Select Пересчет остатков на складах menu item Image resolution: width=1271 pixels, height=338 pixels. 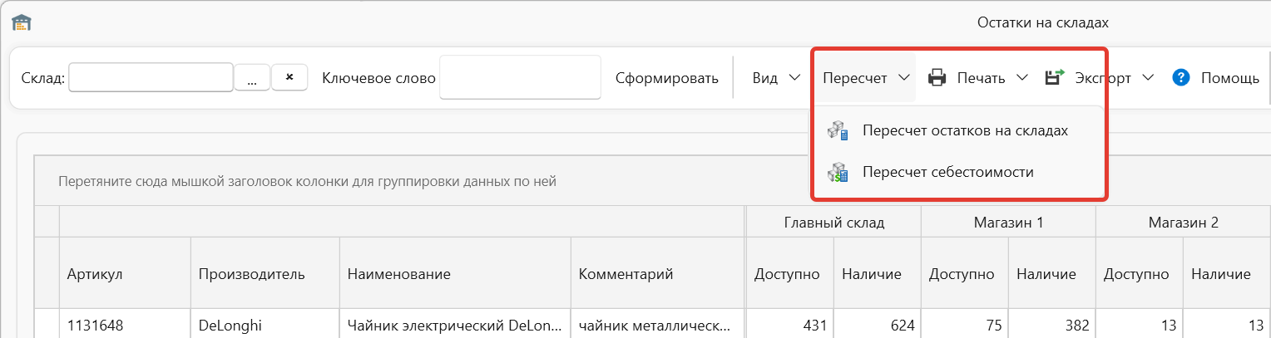tap(958, 131)
